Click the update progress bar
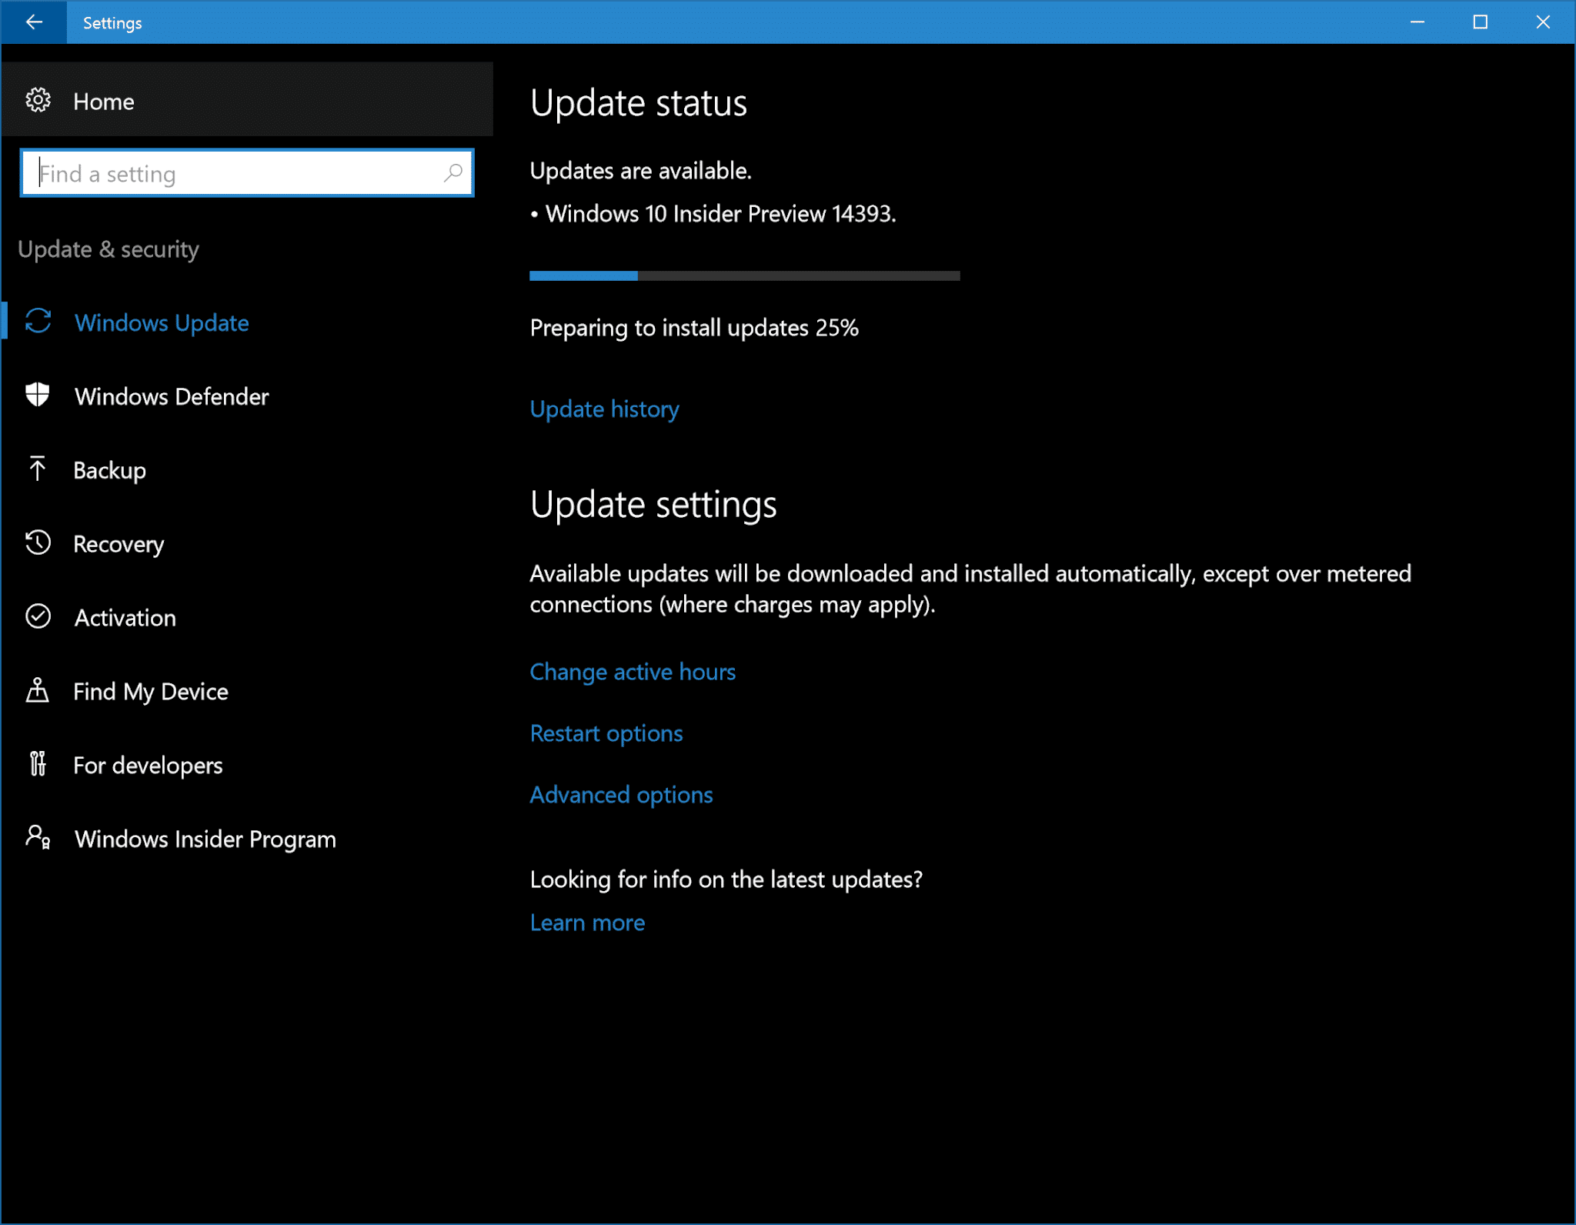This screenshot has width=1576, height=1225. pos(743,275)
